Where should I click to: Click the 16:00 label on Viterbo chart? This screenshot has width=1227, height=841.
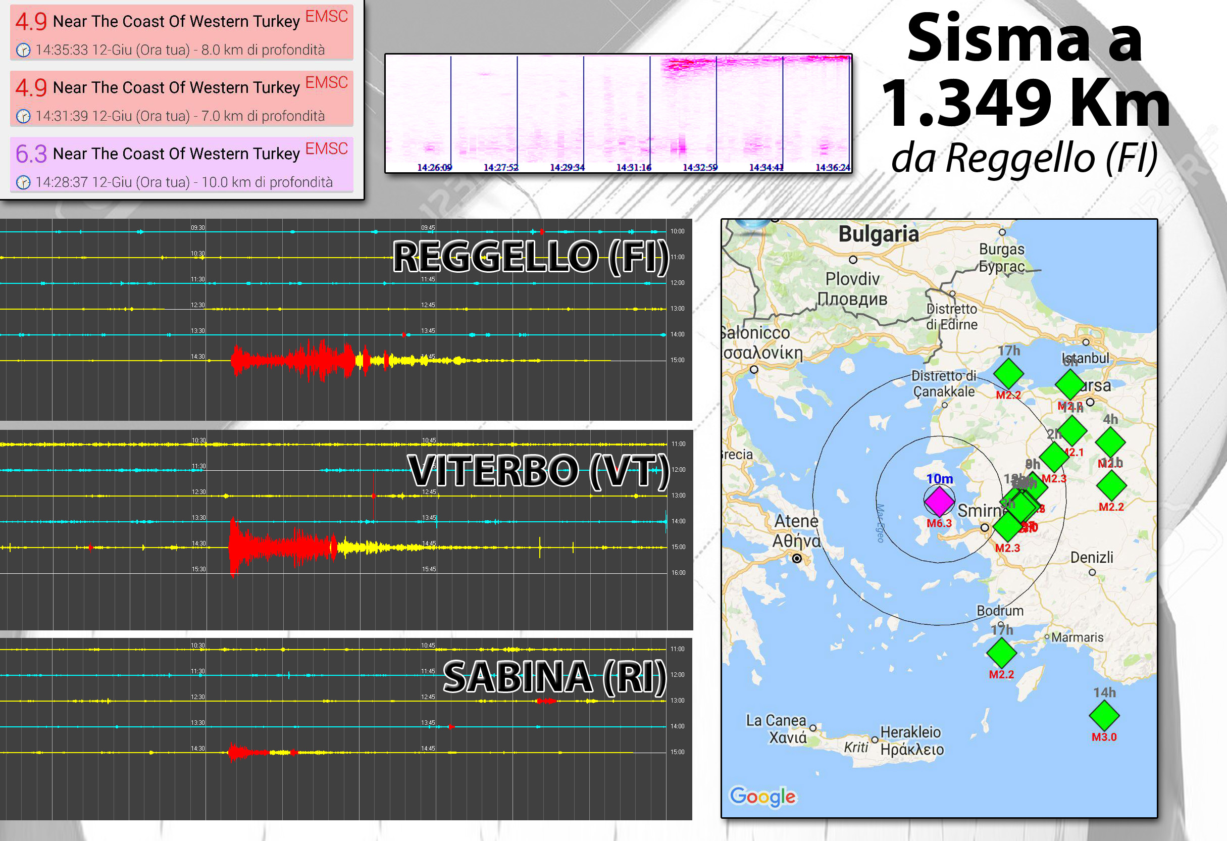[x=679, y=573]
